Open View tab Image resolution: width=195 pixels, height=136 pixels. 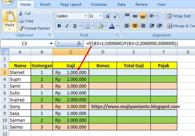(161, 4)
